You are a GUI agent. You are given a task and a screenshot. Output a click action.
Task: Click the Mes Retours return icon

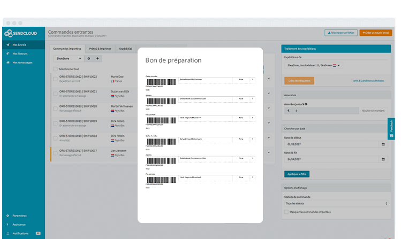8,53
